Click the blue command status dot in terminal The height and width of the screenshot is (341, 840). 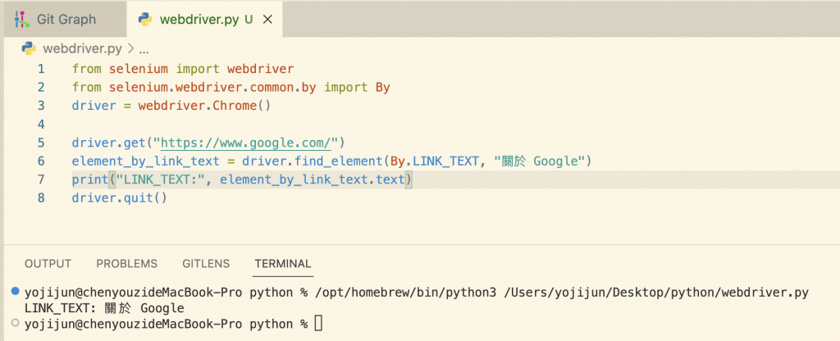click(x=15, y=292)
